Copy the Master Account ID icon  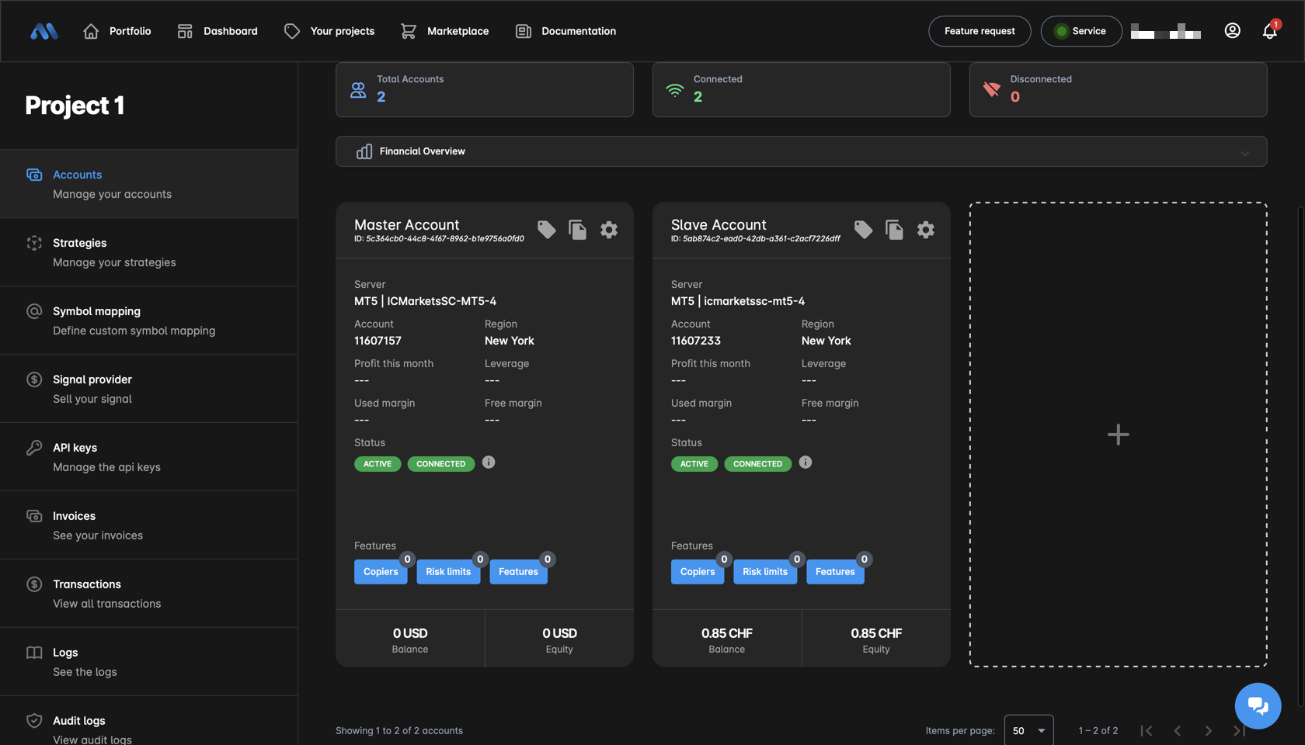coord(577,230)
